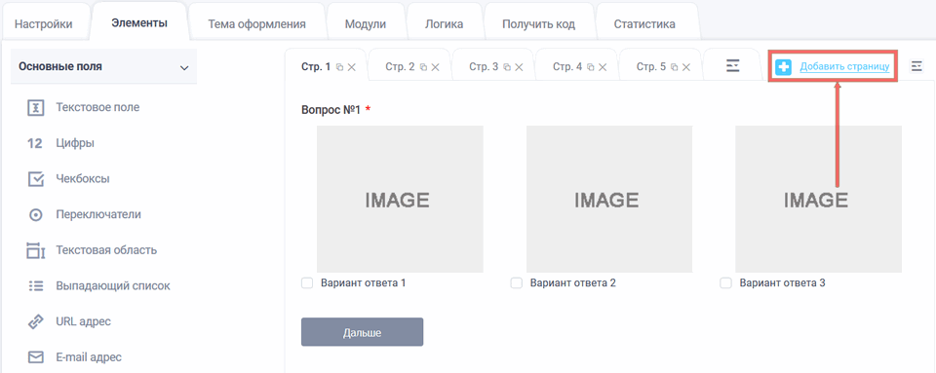Pick the Цифры number field icon
Screen dimensions: 936x373
35,143
